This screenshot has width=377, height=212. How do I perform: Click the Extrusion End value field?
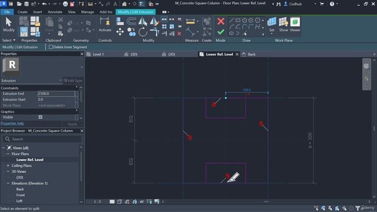(x=56, y=94)
